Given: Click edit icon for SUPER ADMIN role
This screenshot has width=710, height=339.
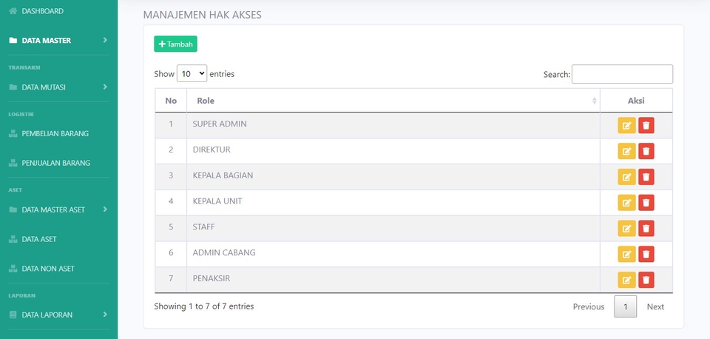Looking at the screenshot, I should coord(626,125).
